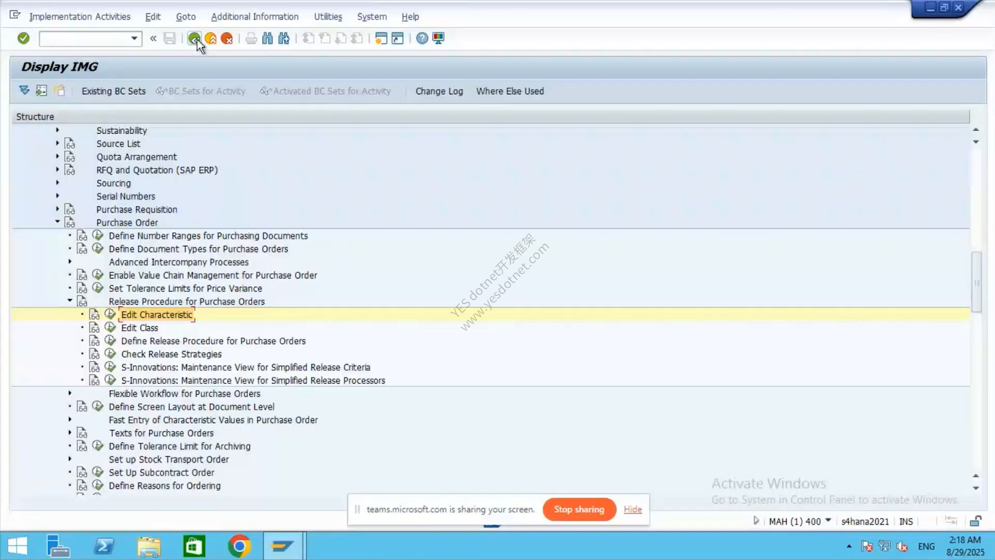The width and height of the screenshot is (995, 560).
Task: Click the Expand All icon under Display IMG
Action: (24, 91)
